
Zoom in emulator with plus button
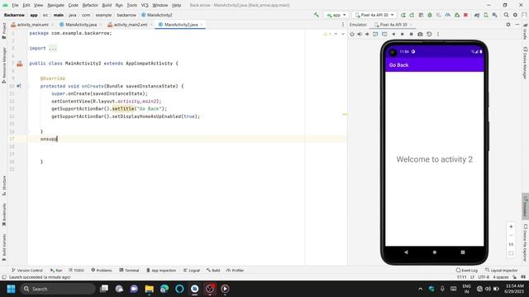(511, 227)
